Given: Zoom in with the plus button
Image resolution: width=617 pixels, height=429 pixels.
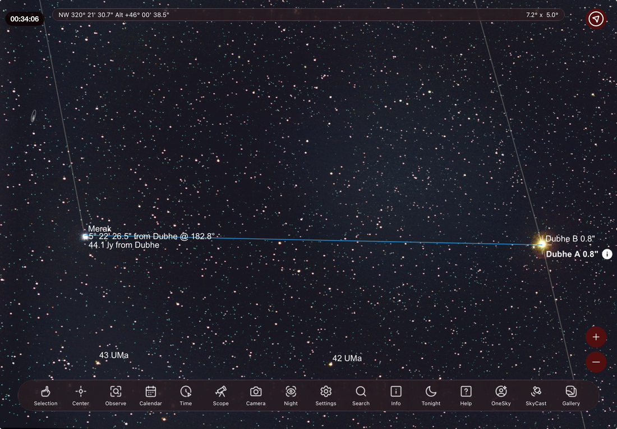Looking at the screenshot, I should coord(596,337).
